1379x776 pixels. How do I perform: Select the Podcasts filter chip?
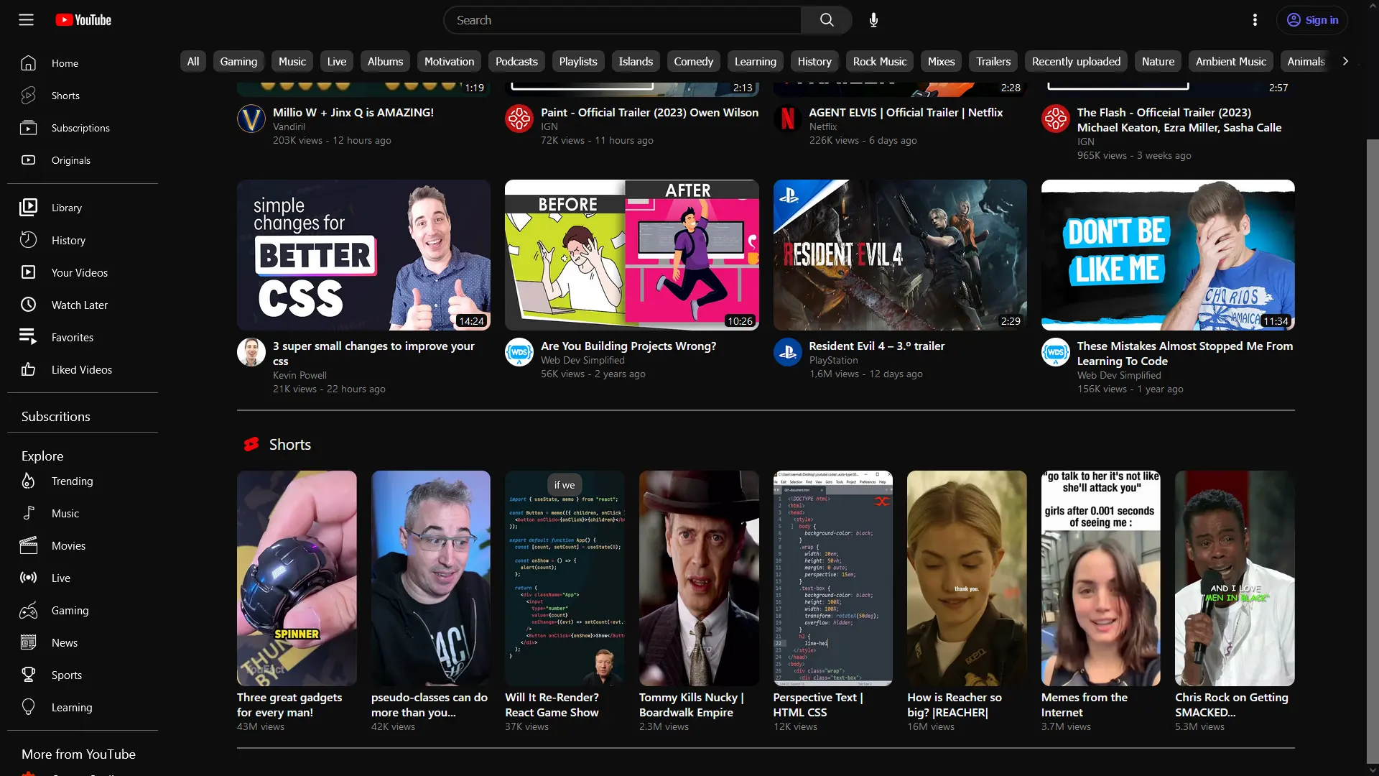(516, 62)
